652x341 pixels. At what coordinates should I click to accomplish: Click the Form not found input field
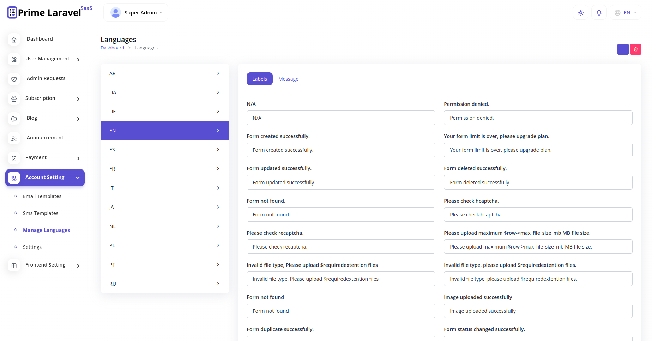click(x=340, y=311)
